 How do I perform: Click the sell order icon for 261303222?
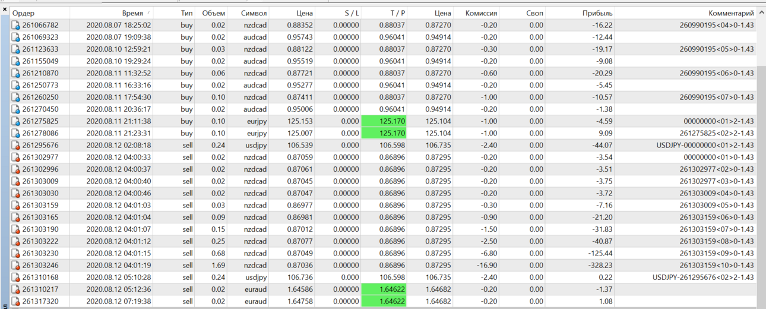16,241
